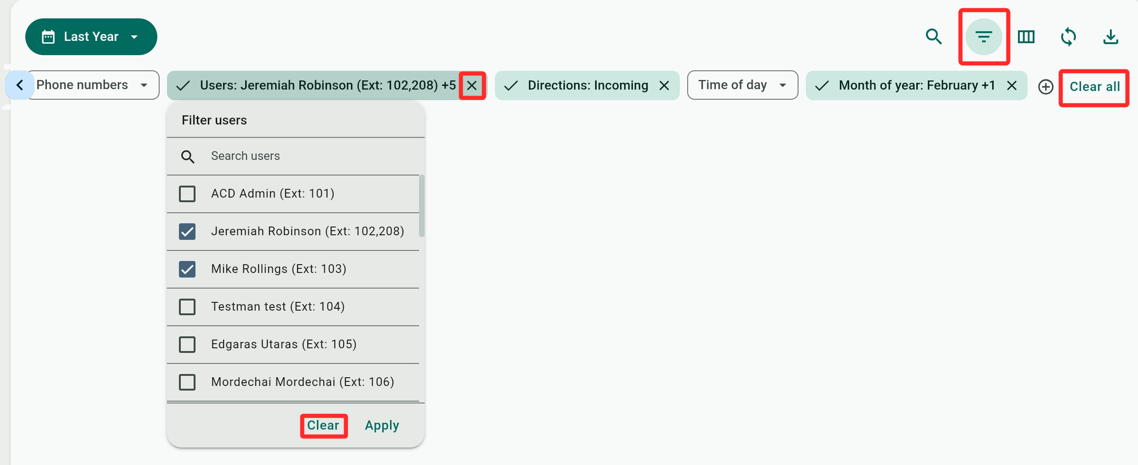Add a filter with the plus circle icon
The height and width of the screenshot is (465, 1138).
(x=1046, y=86)
